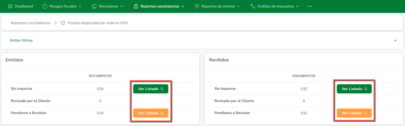Click the Riesgos fiscales warning icon
The width and height of the screenshot is (405, 126).
[x=45, y=6]
